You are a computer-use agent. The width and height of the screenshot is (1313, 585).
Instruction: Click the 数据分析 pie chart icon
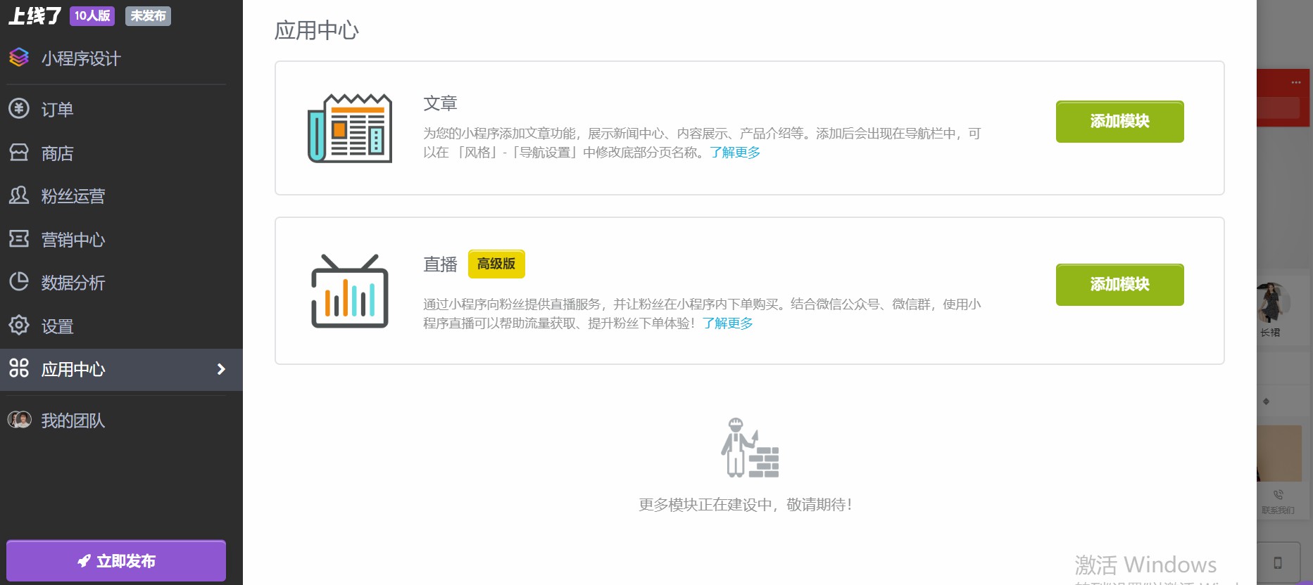click(19, 282)
